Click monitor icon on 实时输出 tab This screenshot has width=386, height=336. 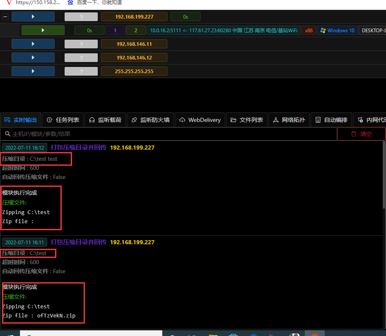[x=7, y=120]
